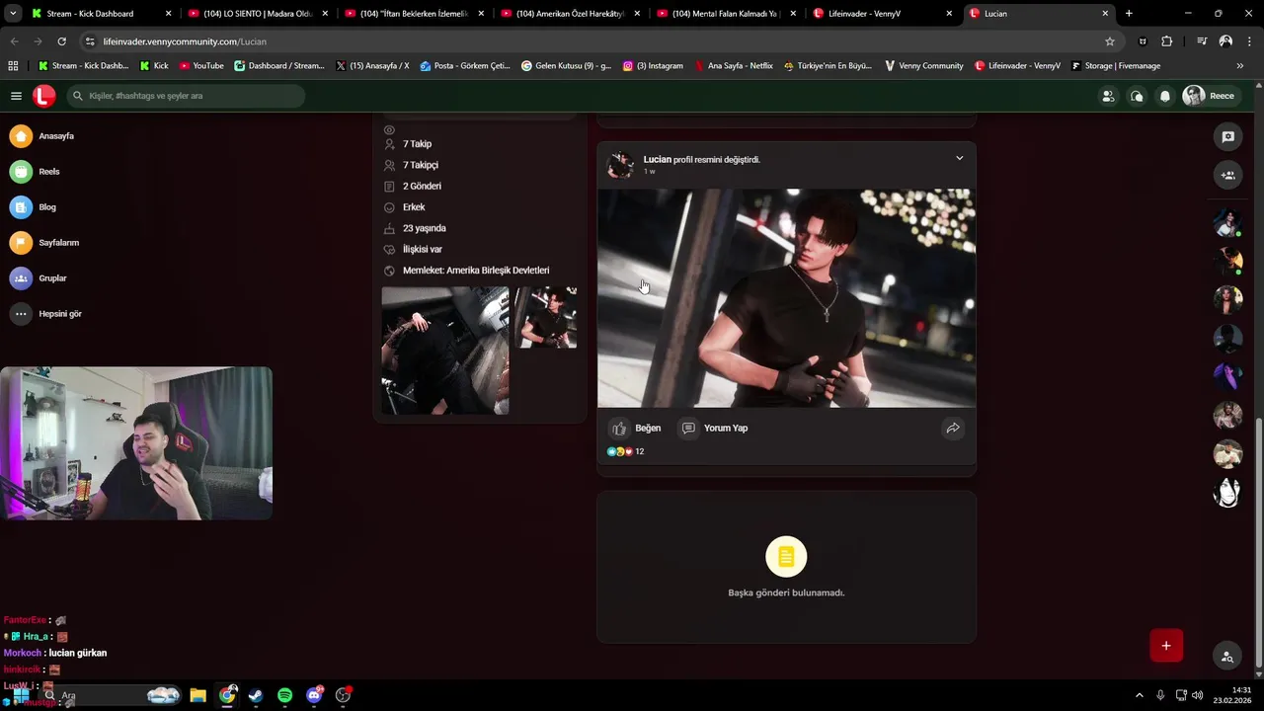This screenshot has height=711, width=1264.
Task: Open the apps grid icon in bookmarks bar
Action: pos(13,66)
